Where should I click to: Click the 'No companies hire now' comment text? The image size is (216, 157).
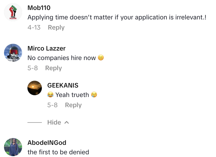pyautogui.click(x=62, y=58)
